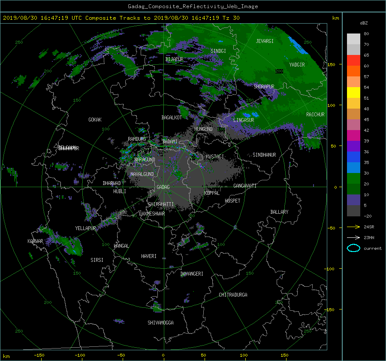Screen dimensions: 386x361
Task: Click the JEVARGI city label
Action: [x=265, y=41]
